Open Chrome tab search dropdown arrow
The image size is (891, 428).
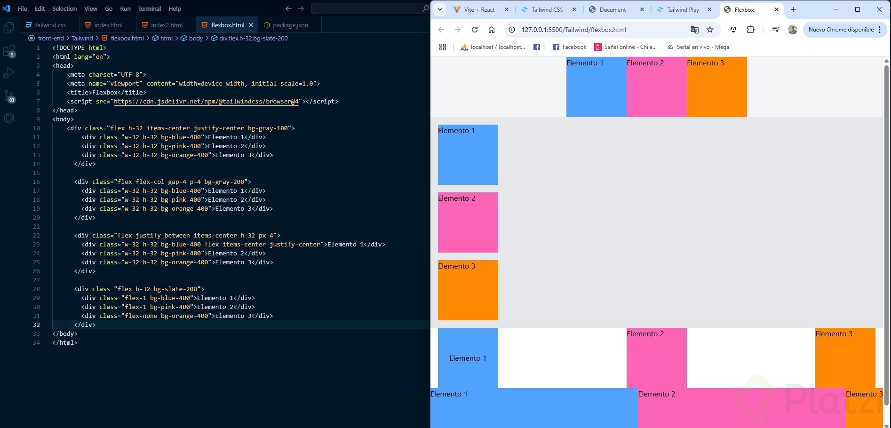439,9
